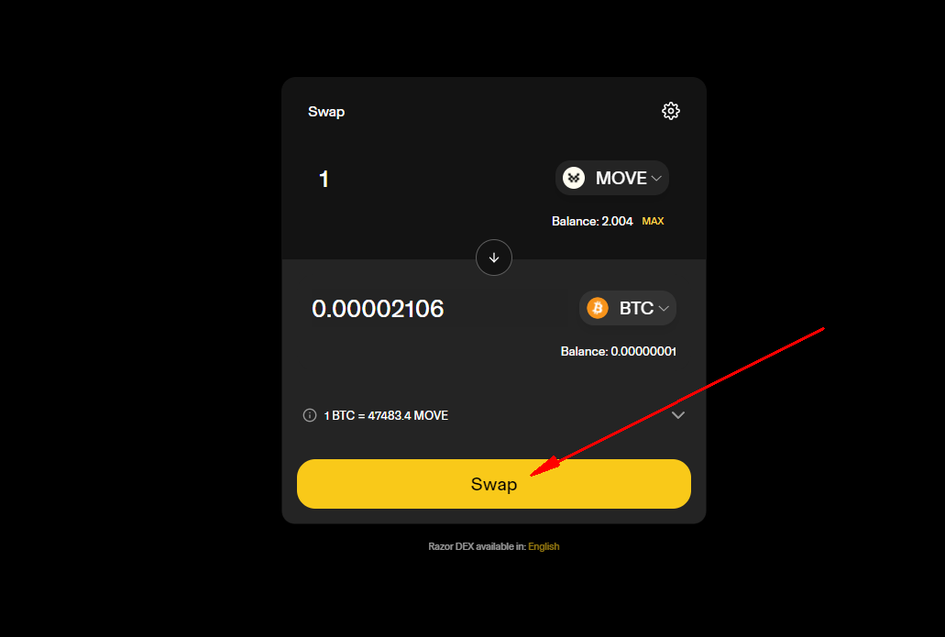This screenshot has width=945, height=637.
Task: Click the chevron next to BTC
Action: tap(664, 309)
